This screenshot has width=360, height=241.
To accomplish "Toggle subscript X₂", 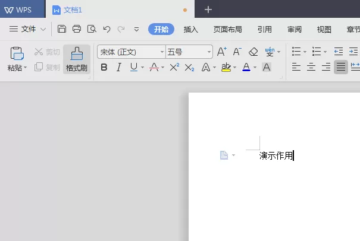I will [x=189, y=67].
